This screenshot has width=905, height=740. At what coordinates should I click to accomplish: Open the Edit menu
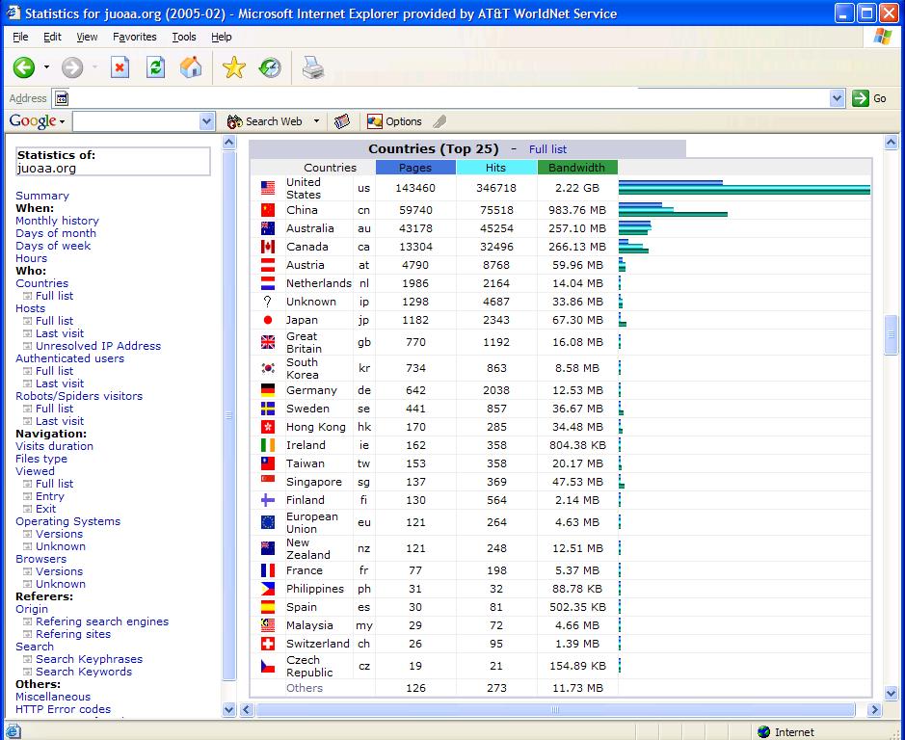point(52,37)
